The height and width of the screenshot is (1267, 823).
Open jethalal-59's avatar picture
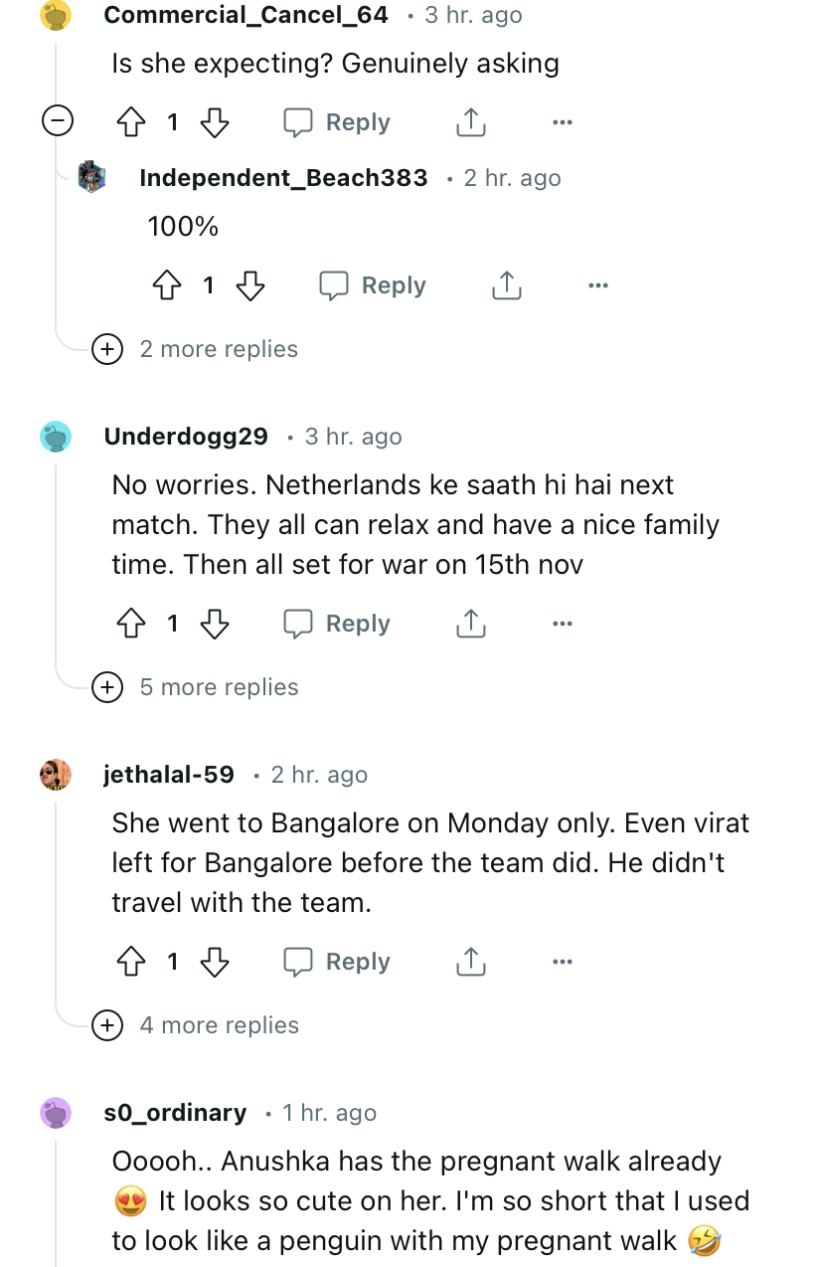(56, 775)
